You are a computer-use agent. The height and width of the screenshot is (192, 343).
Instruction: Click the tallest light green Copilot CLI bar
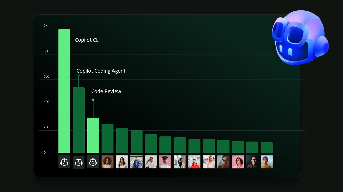click(x=64, y=91)
